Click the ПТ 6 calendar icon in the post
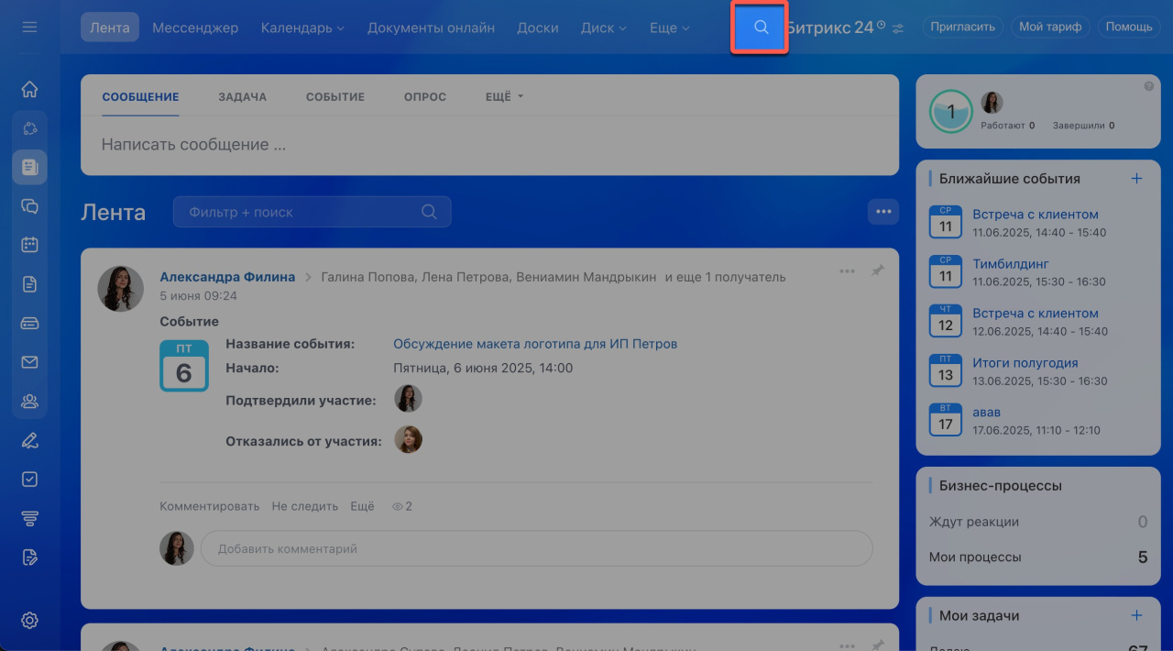The image size is (1173, 651). click(183, 365)
